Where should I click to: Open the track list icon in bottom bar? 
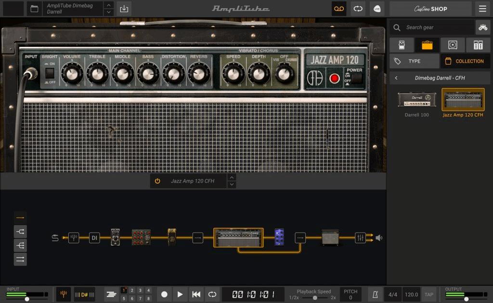[111, 294]
